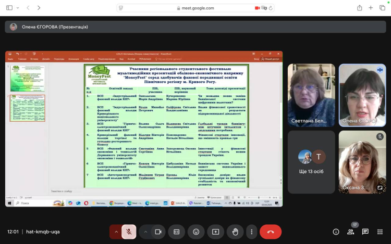The width and height of the screenshot is (391, 244).
Task: Open the activities grid icon
Action: point(380,232)
